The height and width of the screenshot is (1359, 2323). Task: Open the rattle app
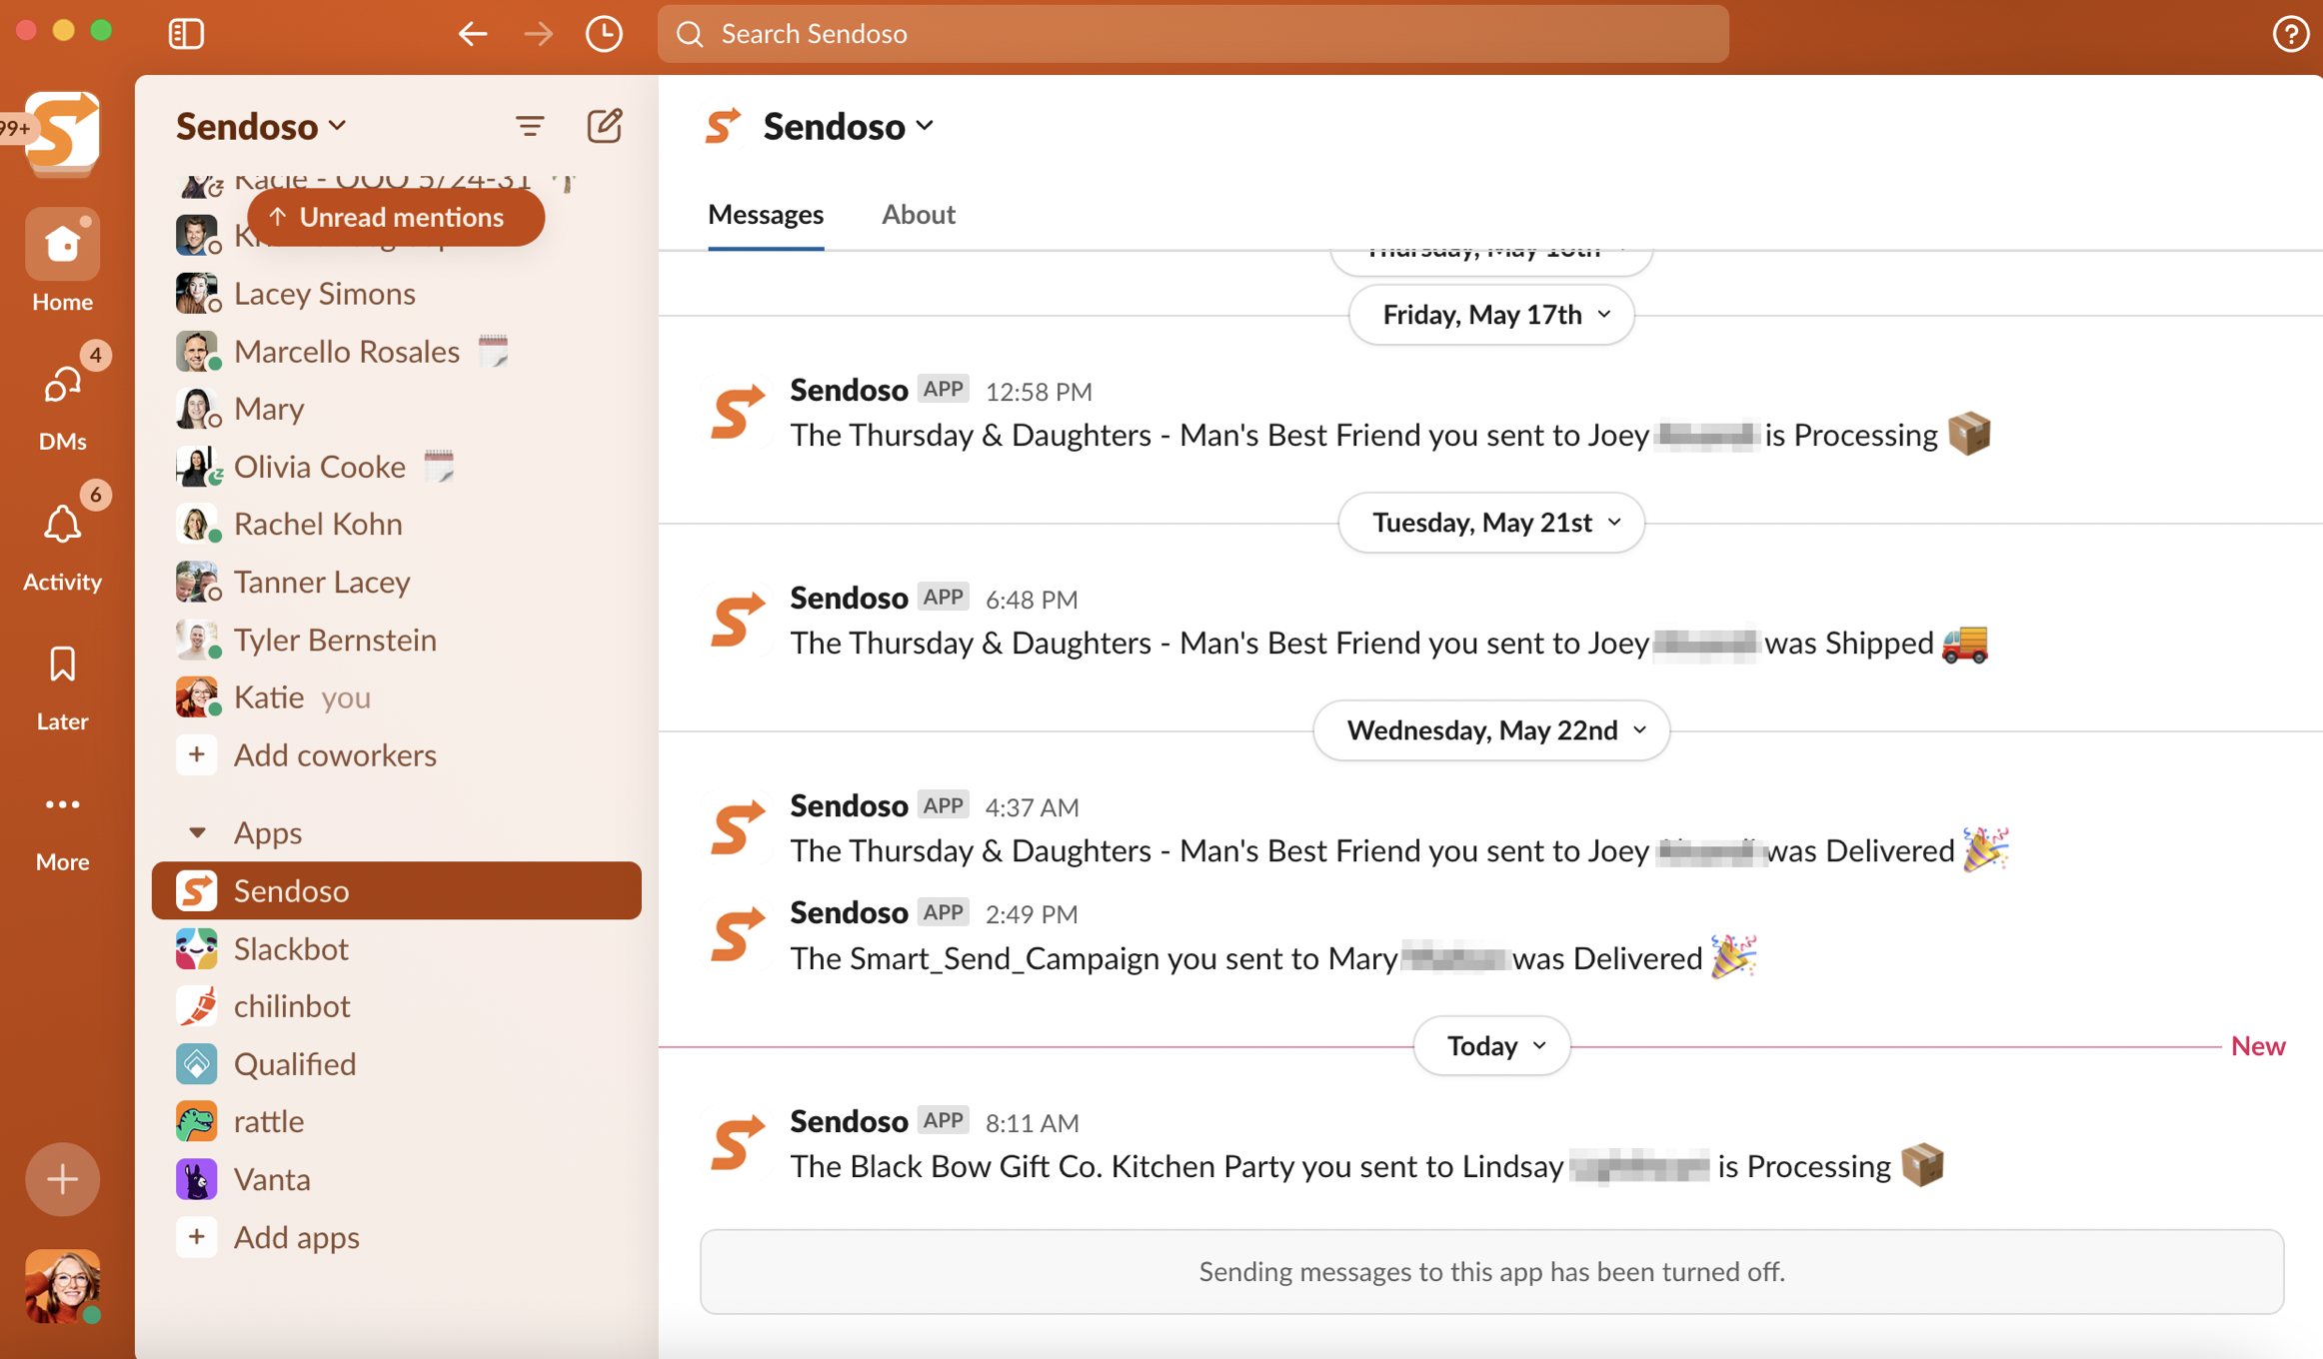[x=396, y=1121]
